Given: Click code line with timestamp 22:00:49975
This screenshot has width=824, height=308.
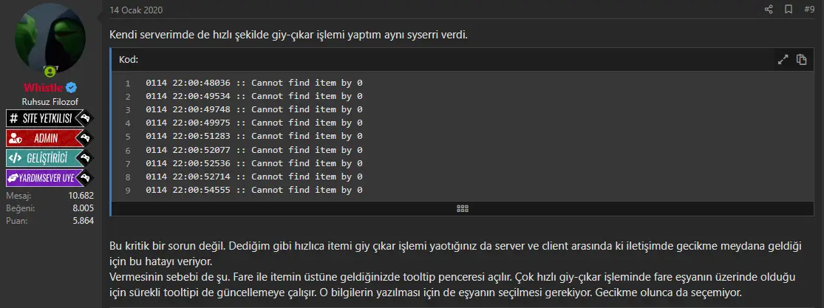Looking at the screenshot, I should 254,123.
